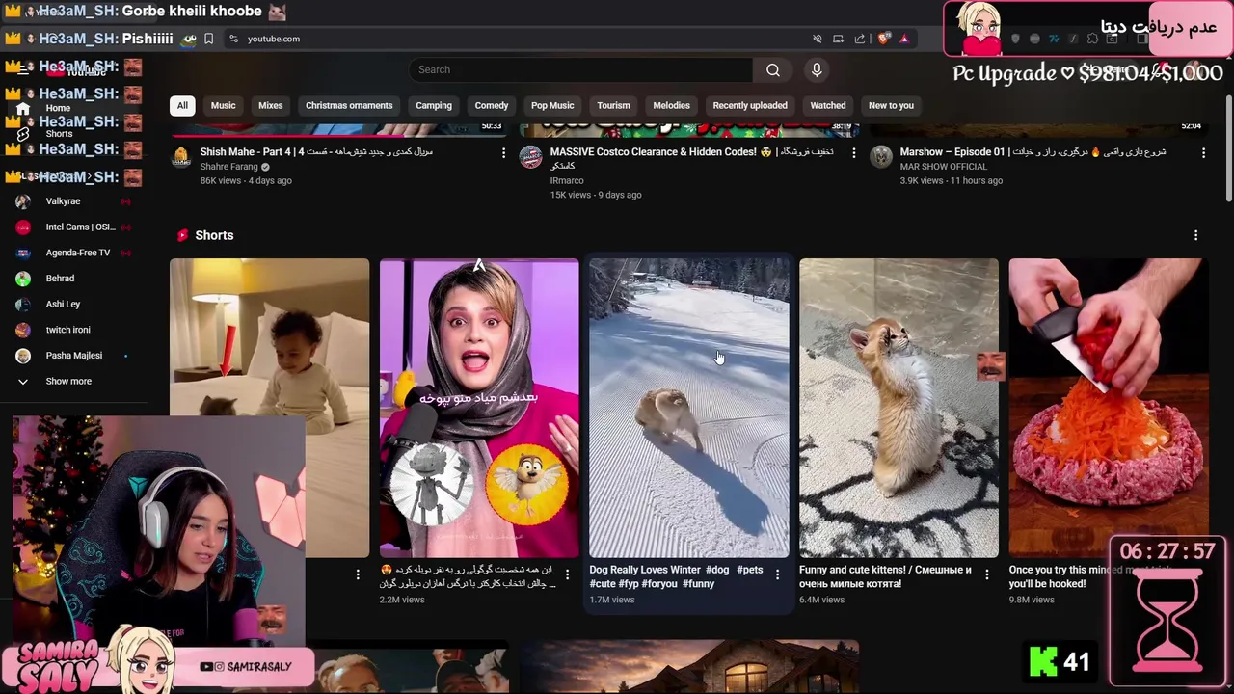Viewport: 1234px width, 694px height.
Task: Open menu for Persian-captioned woman short
Action: coord(567,574)
